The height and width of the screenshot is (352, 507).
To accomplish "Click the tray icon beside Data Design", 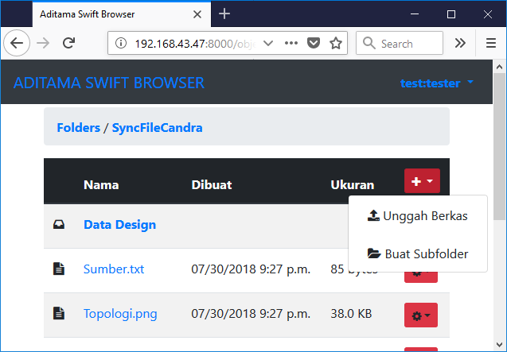I will point(59,224).
